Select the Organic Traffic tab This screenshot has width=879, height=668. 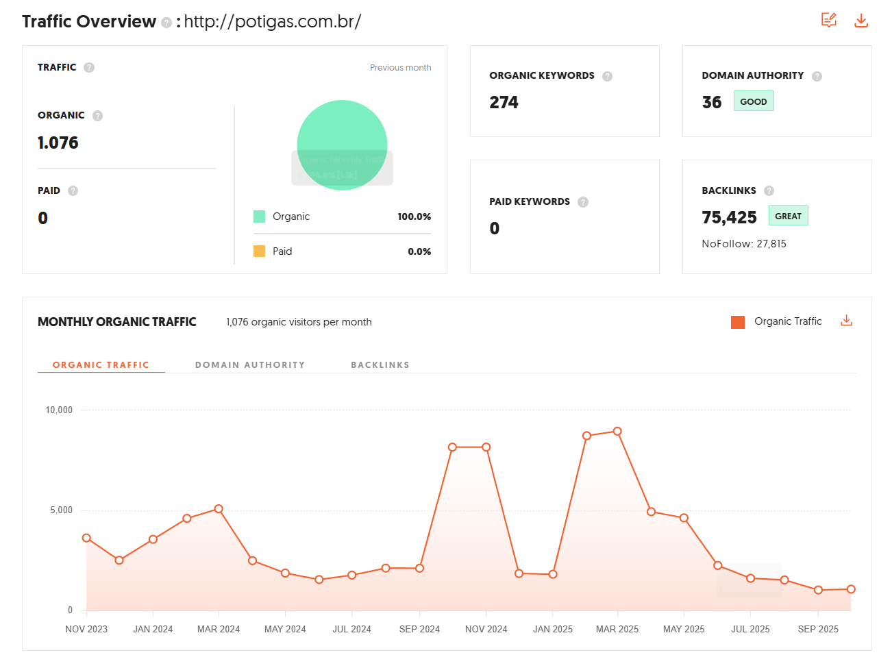[101, 364]
